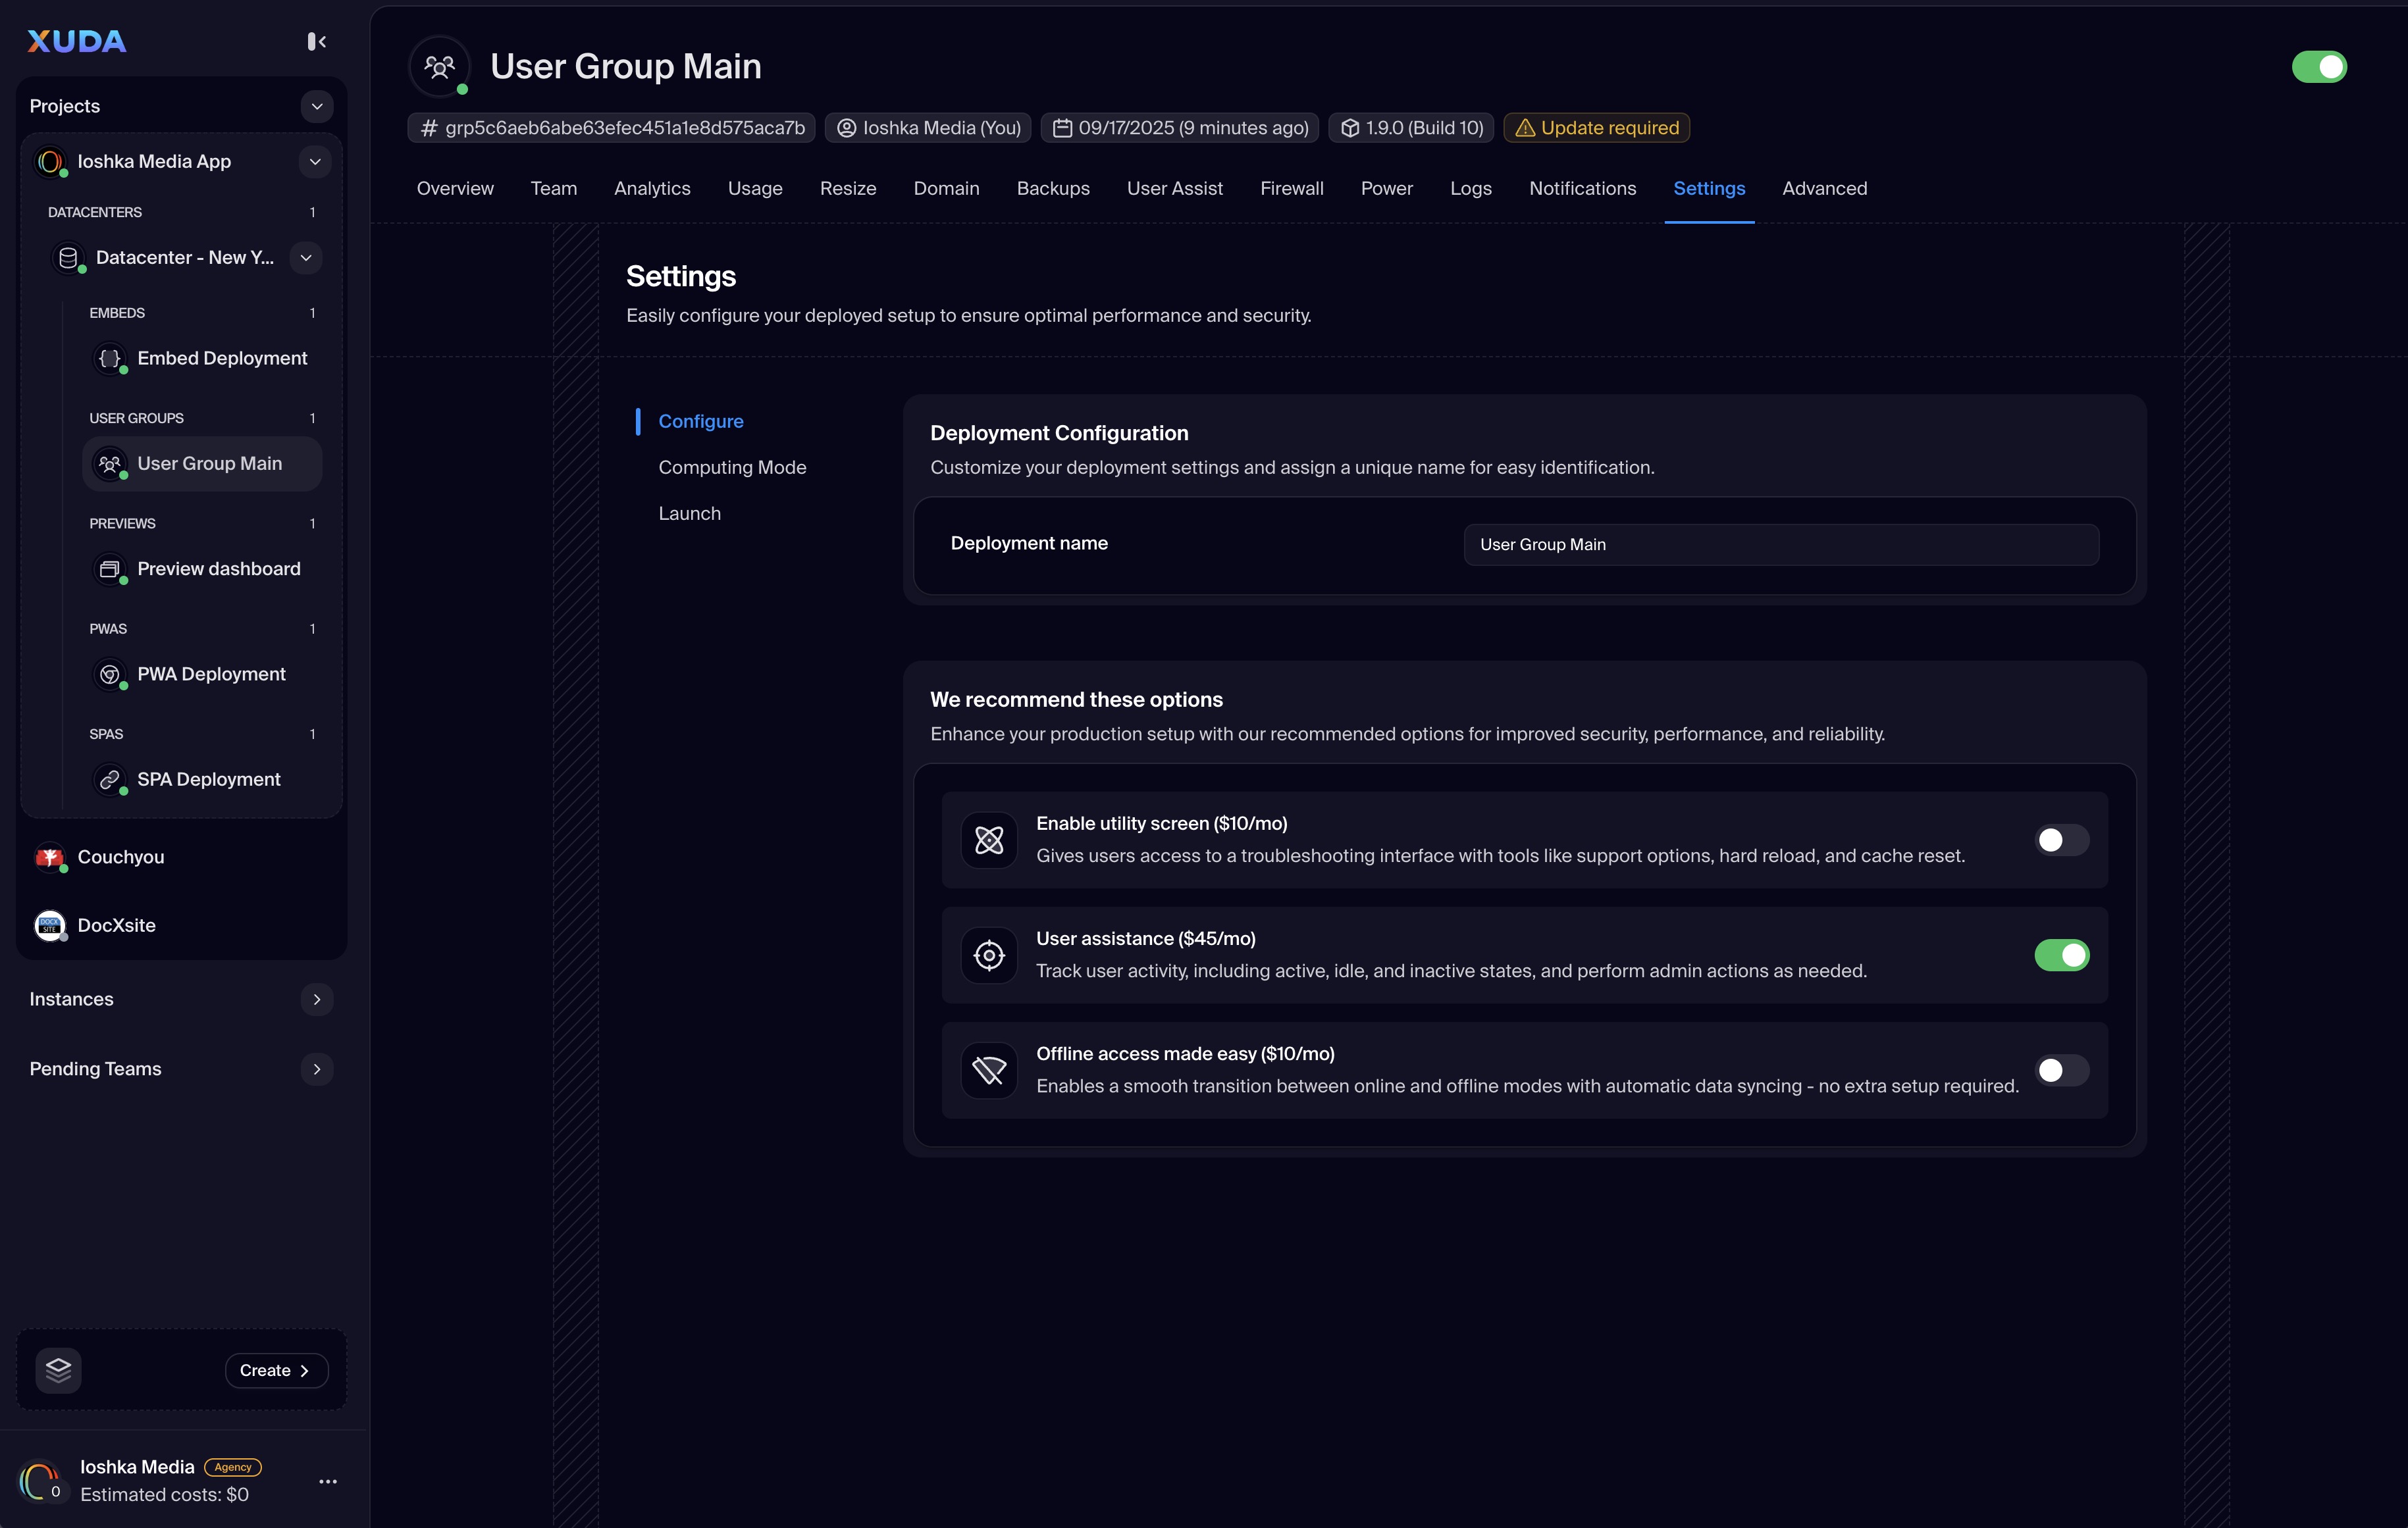
Task: Click the PWA Deployment icon in sidebar
Action: click(110, 674)
